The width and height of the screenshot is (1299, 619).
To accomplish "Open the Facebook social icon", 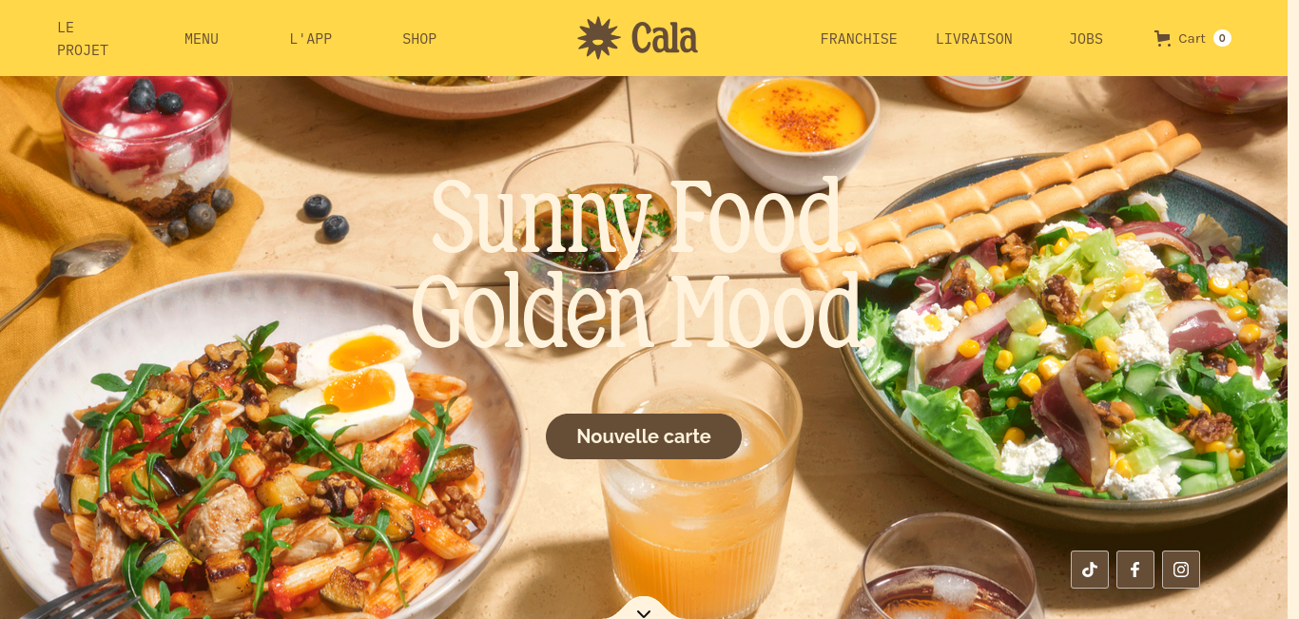I will (x=1134, y=570).
